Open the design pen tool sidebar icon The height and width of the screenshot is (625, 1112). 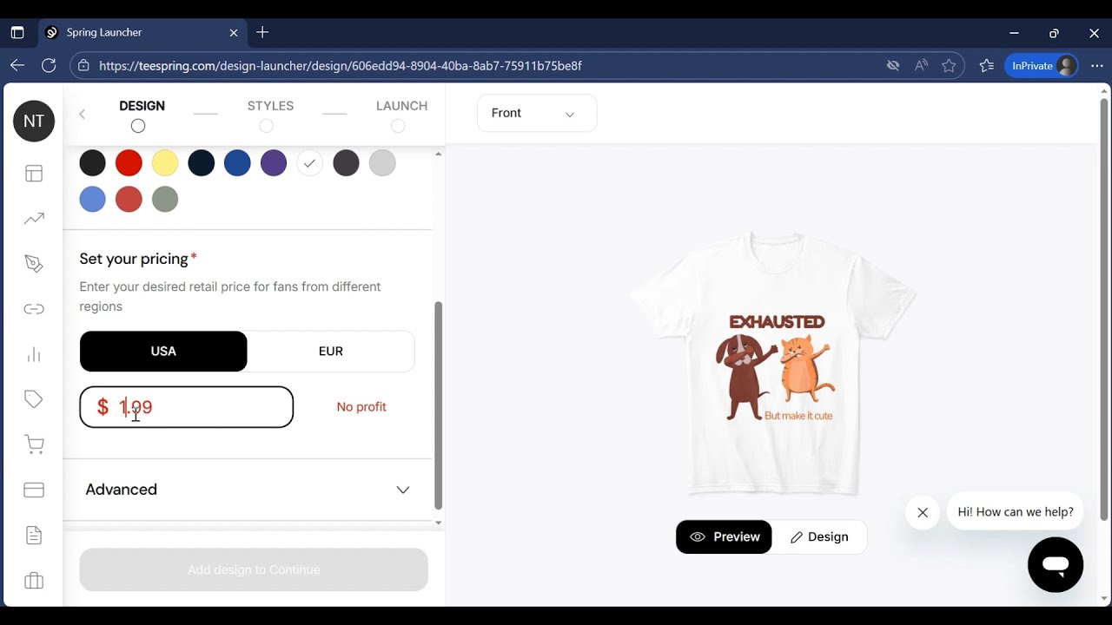[34, 264]
